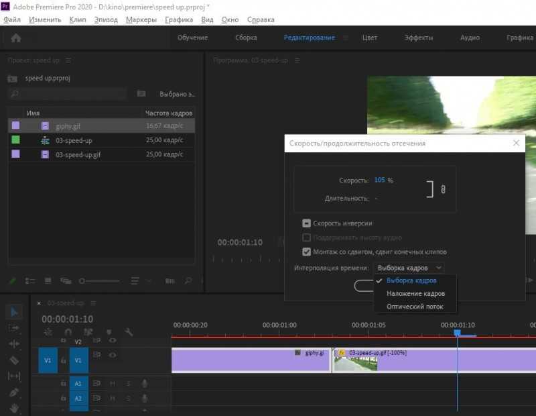This screenshot has width=536, height=416.
Task: Solo track A1 with S button
Action: click(129, 384)
